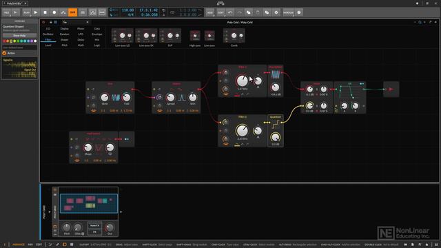The height and width of the screenshot is (248, 441).
Task: Pick the red module color swatch
Action: (x=4, y=41)
